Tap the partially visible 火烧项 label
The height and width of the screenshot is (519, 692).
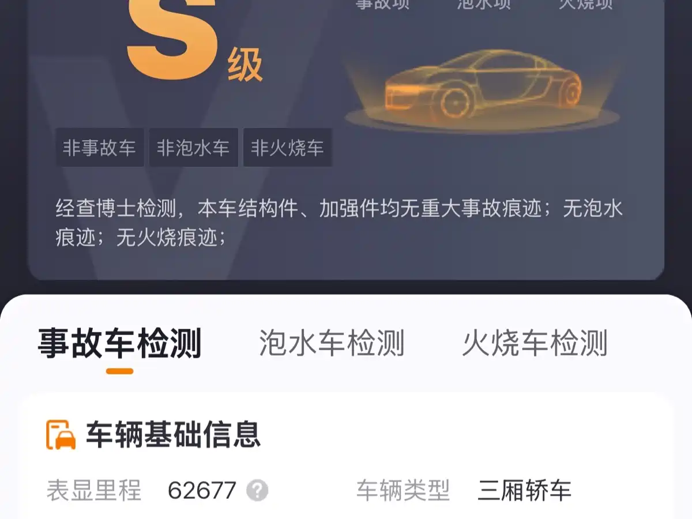tap(586, 5)
